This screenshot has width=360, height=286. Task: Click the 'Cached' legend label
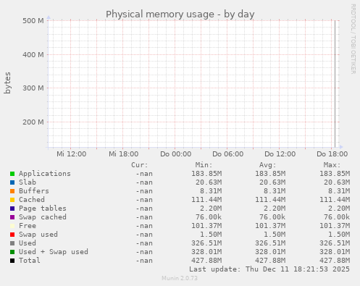pos(32,200)
